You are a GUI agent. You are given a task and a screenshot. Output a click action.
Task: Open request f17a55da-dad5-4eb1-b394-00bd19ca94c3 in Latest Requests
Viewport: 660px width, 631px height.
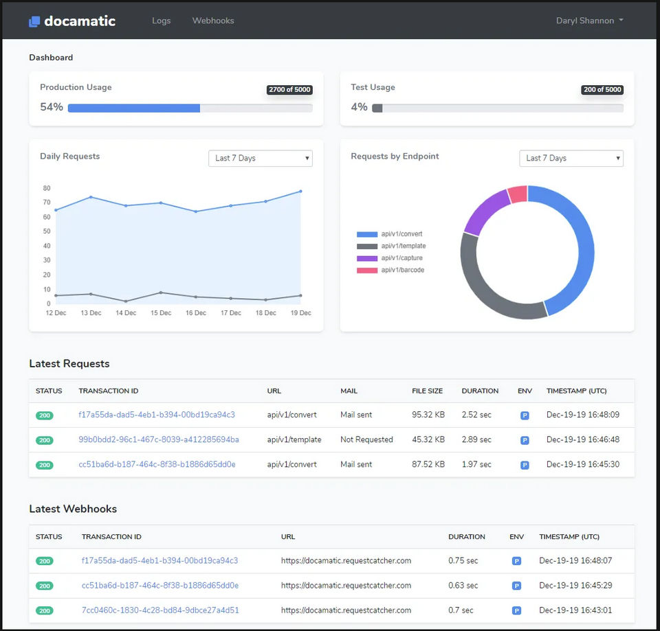point(157,415)
